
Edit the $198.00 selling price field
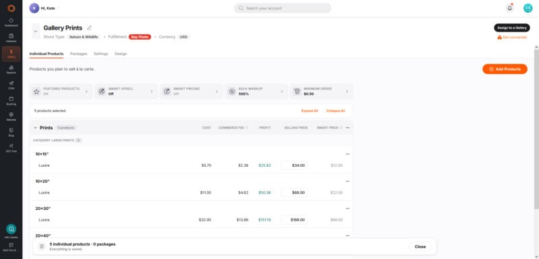tap(294, 219)
